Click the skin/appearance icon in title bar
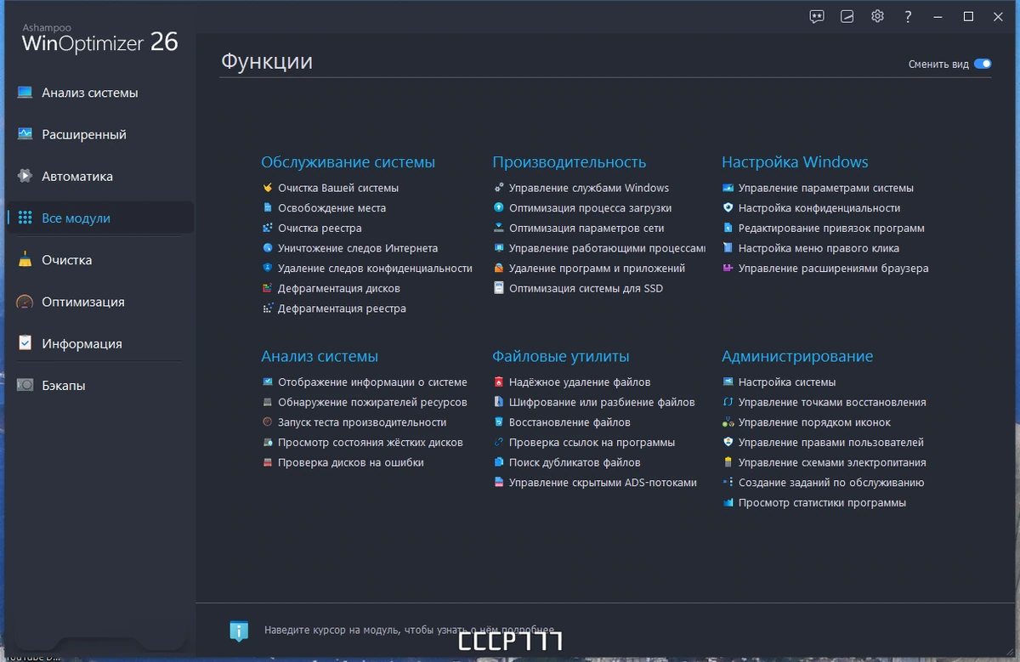This screenshot has height=662, width=1020. tap(847, 16)
